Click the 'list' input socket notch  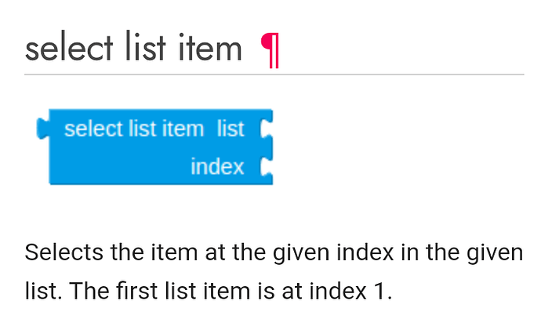pos(266,129)
